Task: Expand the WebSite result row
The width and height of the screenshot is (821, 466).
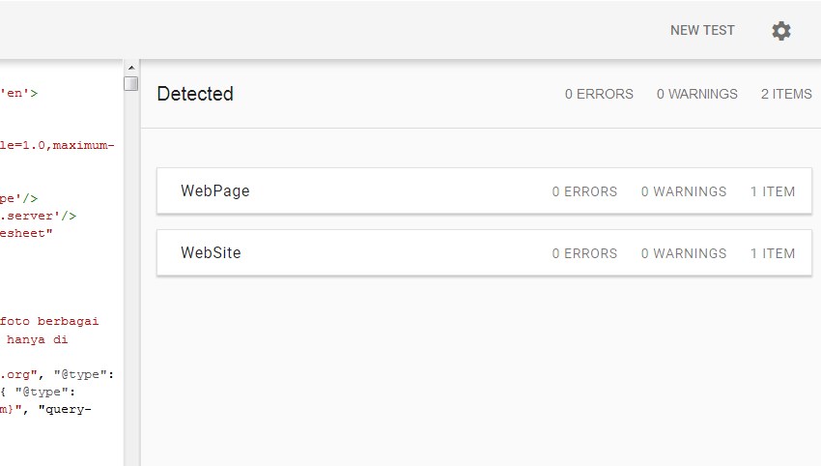Action: pyautogui.click(x=484, y=252)
